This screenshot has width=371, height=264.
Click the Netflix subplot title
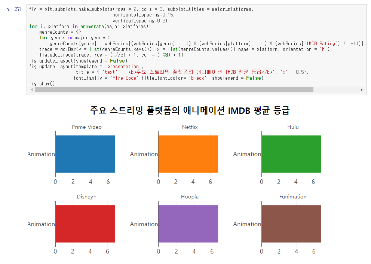pos(190,127)
